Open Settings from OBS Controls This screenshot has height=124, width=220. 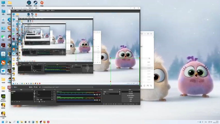[131, 99]
